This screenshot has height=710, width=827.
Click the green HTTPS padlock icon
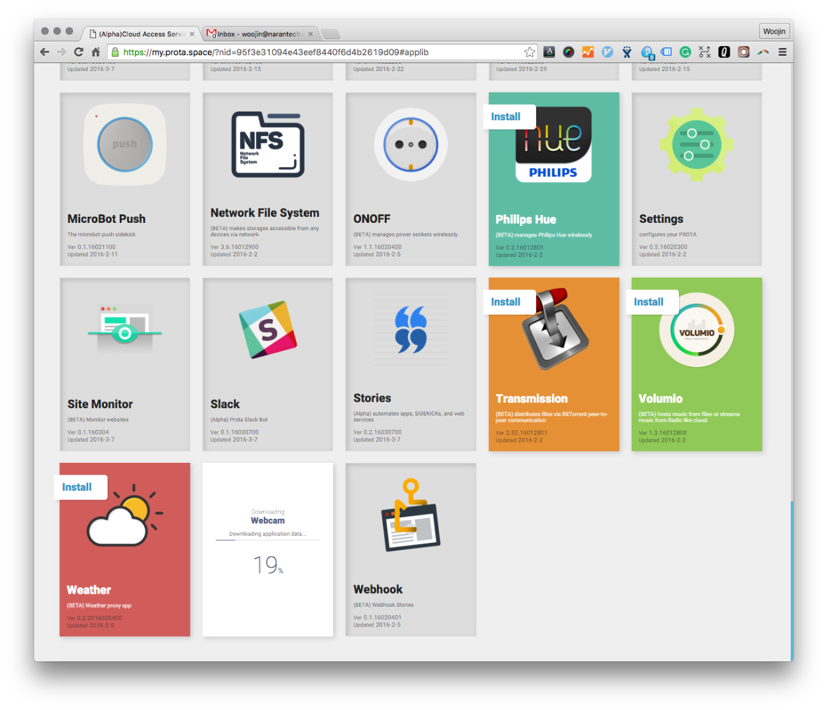[x=115, y=52]
